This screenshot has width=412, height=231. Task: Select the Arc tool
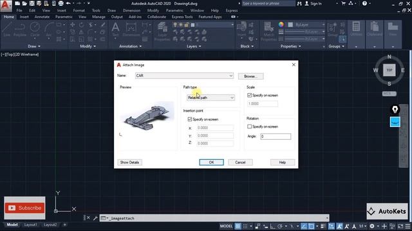tap(49, 29)
